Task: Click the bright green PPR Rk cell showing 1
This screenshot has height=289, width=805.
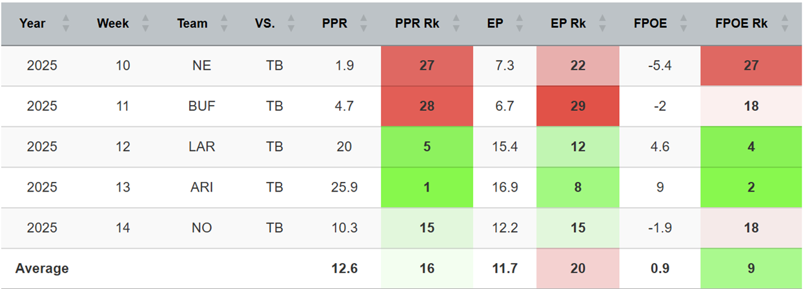Action: click(427, 187)
